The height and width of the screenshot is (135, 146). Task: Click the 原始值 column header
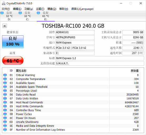(135, 71)
